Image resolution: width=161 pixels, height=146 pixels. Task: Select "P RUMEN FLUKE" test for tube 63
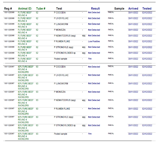pos(62,109)
